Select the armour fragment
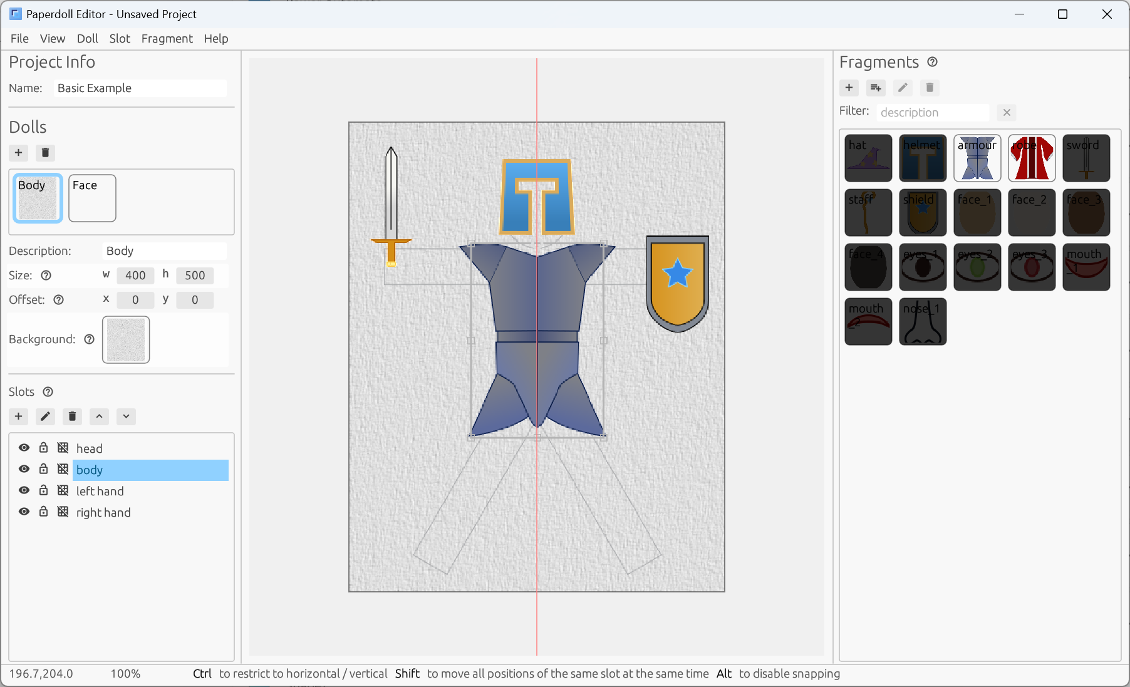 coord(977,158)
